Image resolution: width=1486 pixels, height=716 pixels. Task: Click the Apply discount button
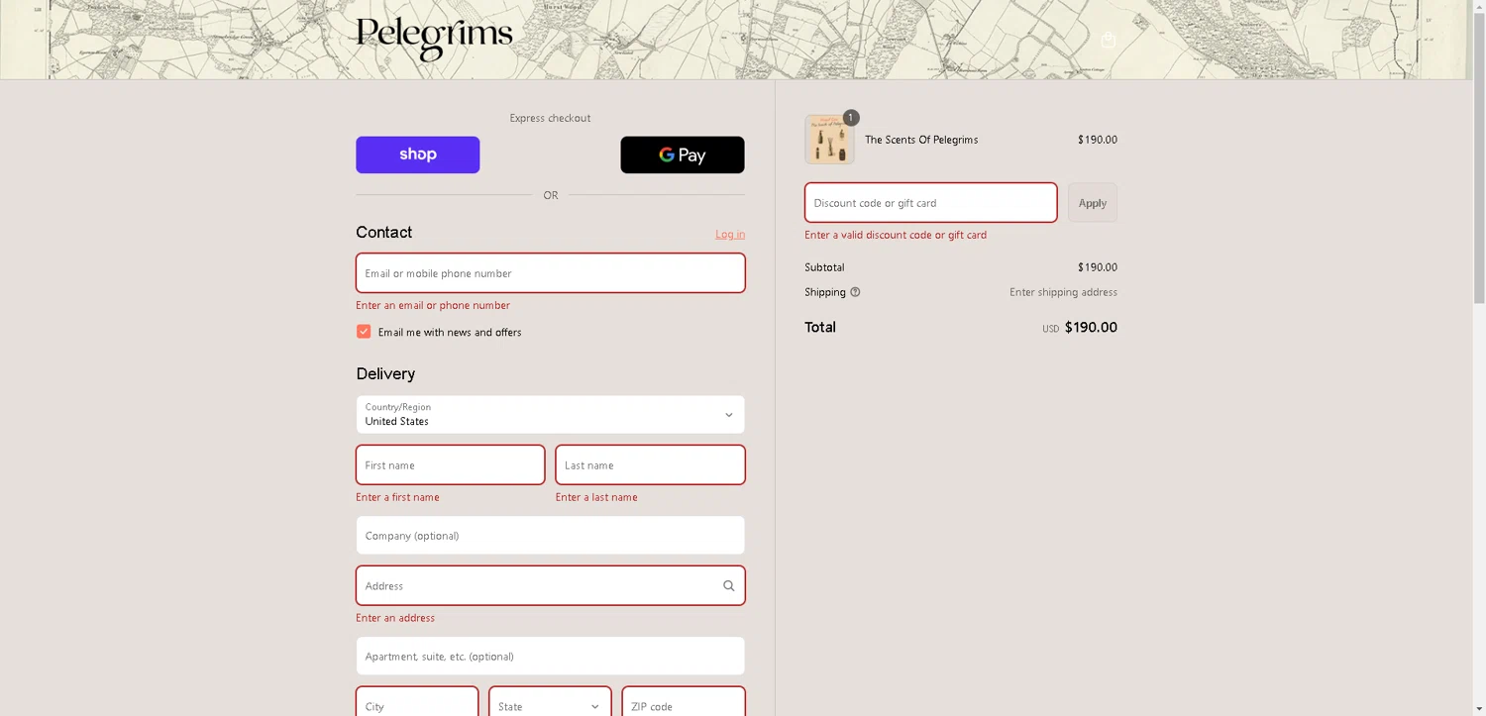pos(1093,203)
